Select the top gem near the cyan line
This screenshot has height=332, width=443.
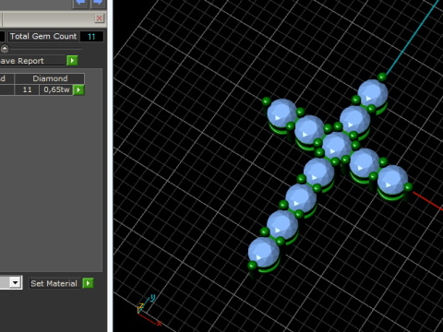373,93
